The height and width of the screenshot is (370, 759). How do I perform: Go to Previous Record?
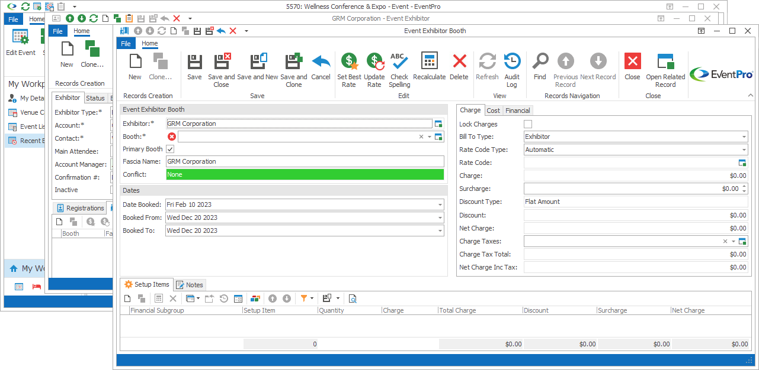tap(565, 70)
